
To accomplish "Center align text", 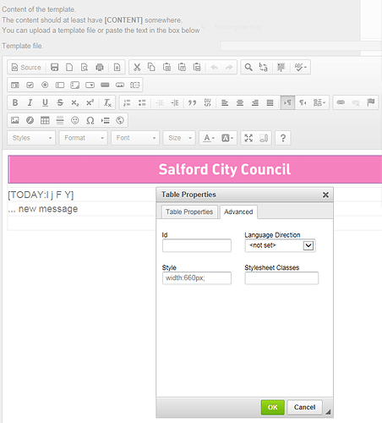I will 240,102.
